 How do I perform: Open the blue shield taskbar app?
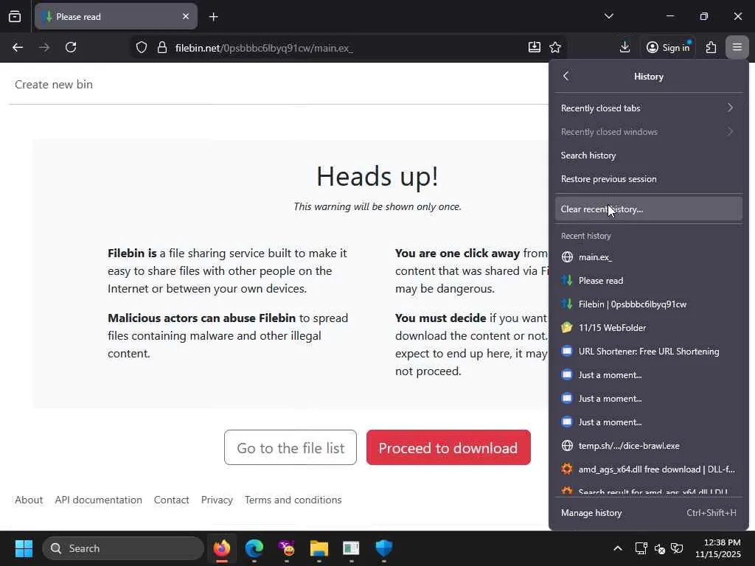pos(383,548)
